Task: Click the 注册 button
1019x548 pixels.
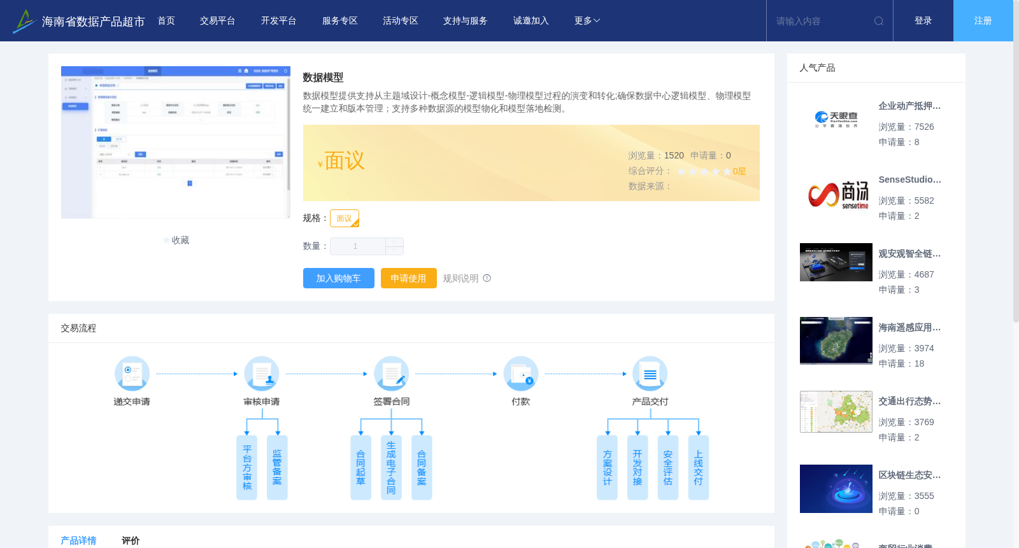Action: pyautogui.click(x=983, y=21)
